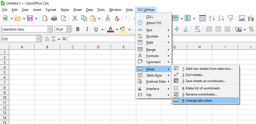The width and height of the screenshot is (256, 124).
Task: Click the AutoFilter funnel icon
Action: 230,18
